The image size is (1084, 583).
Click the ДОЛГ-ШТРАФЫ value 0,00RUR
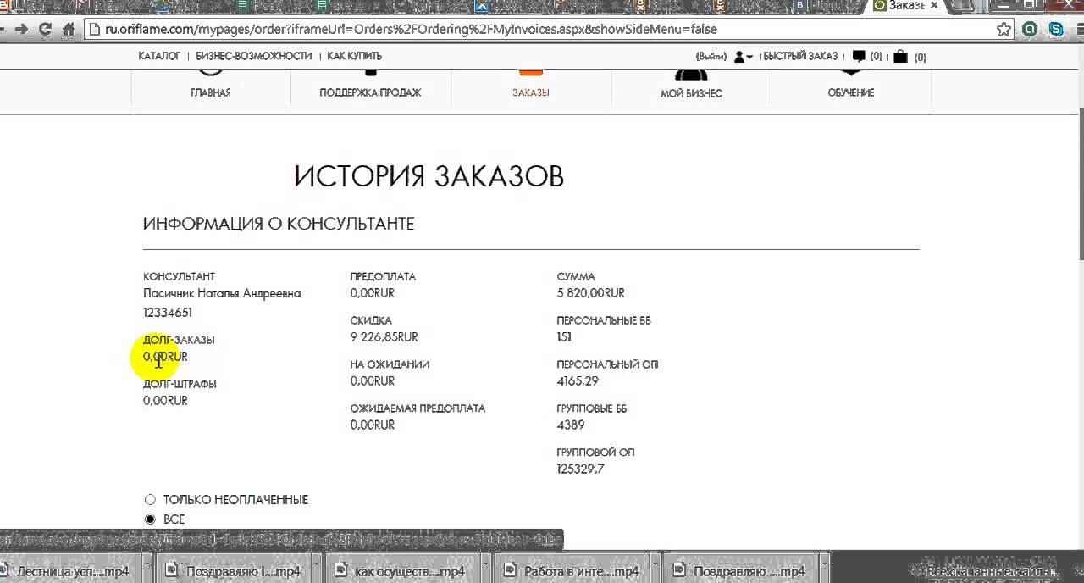165,401
